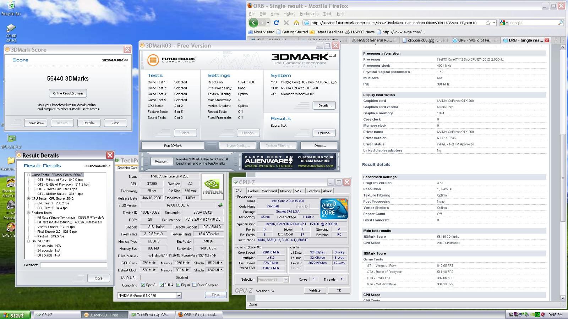568x319 pixels.
Task: Click the Validate button in CPU-Z
Action: pos(315,290)
